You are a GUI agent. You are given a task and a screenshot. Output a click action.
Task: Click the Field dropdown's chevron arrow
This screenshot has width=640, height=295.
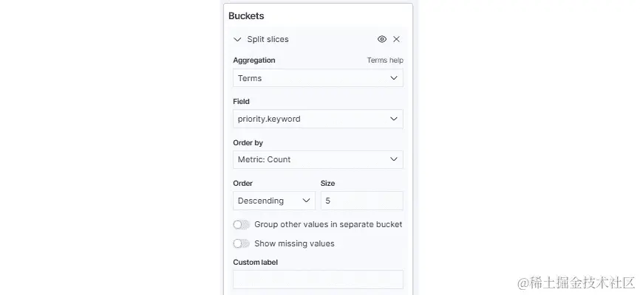[394, 119]
